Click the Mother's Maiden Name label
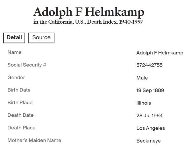The width and height of the screenshot is (191, 147). [34, 140]
